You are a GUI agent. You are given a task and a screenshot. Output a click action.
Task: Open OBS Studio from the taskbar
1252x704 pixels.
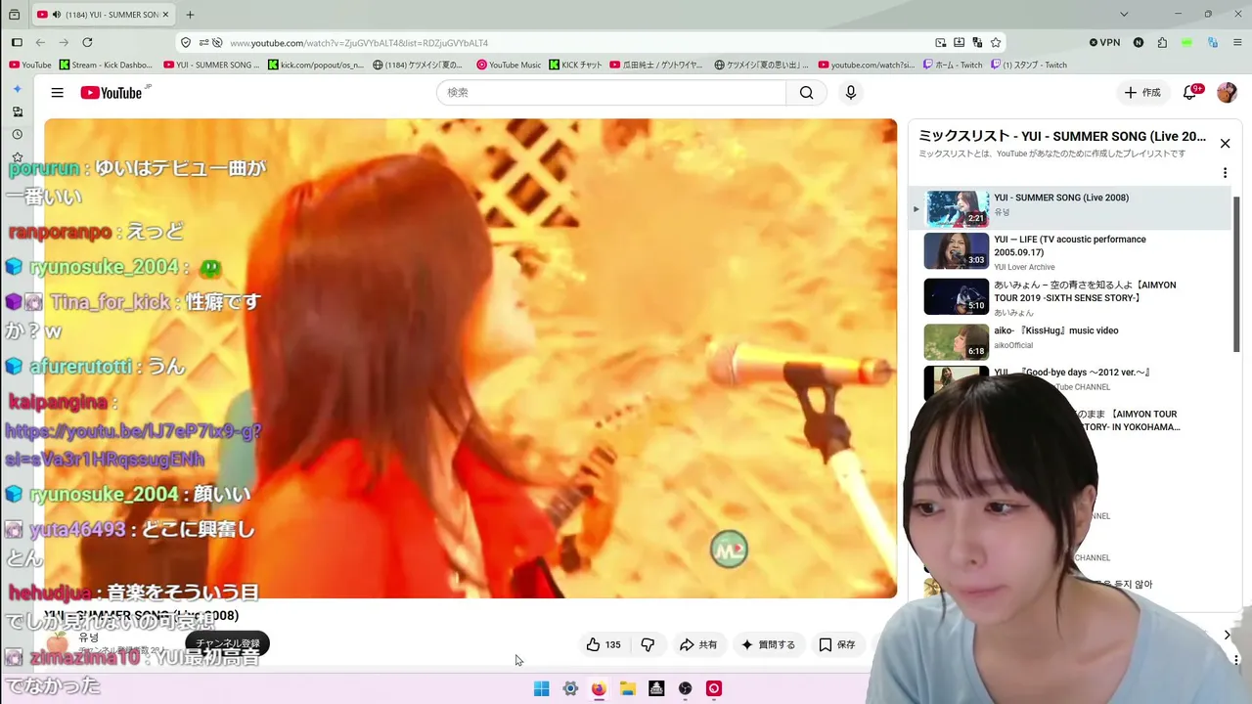click(685, 688)
